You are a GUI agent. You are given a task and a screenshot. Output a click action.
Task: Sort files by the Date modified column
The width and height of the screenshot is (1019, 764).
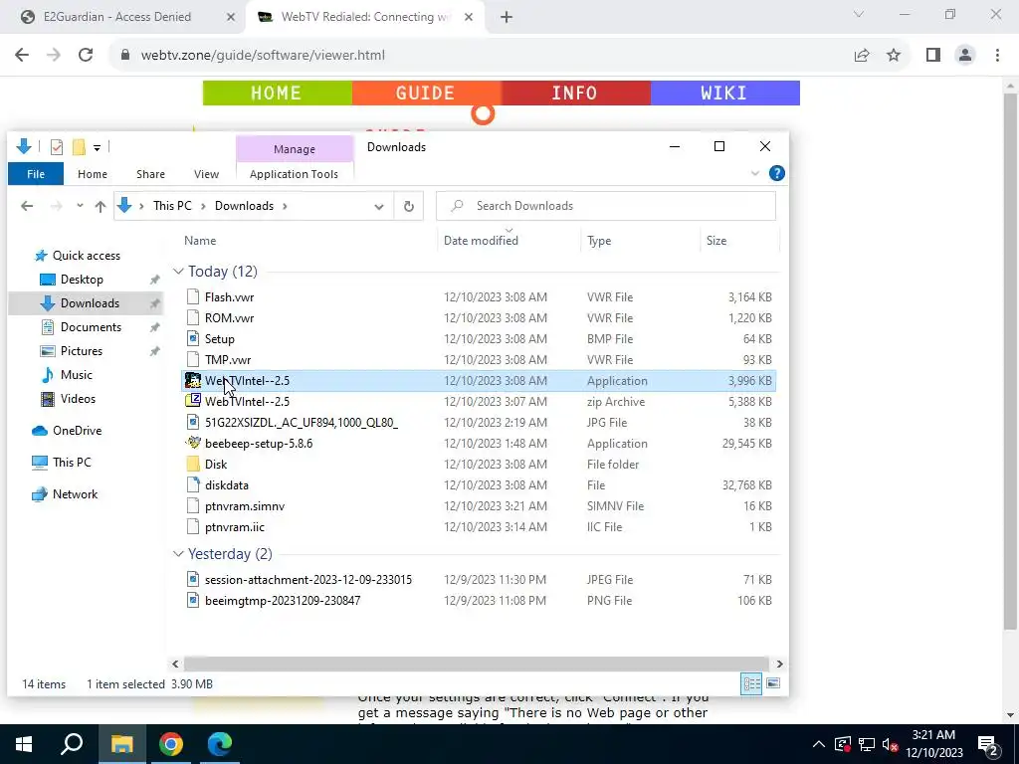click(481, 241)
